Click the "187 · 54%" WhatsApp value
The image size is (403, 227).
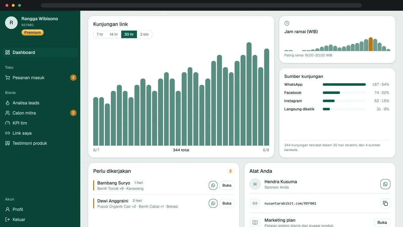[381, 84]
